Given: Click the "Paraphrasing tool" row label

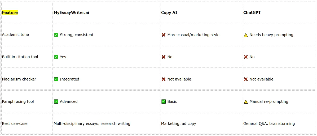Looking at the screenshot, I should point(18,101).
